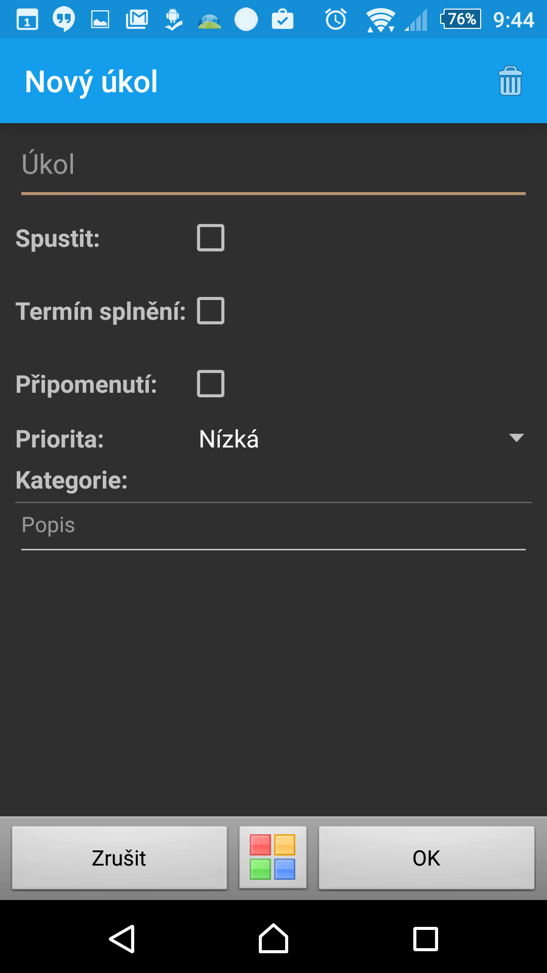Cancel with the Zrušit button
This screenshot has height=973, width=547.
coord(120,857)
